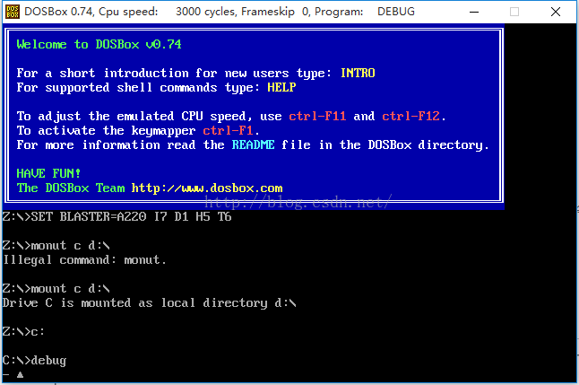Click 'To activate the keymapper' text
Screen dimensions: 579x385
pos(106,130)
